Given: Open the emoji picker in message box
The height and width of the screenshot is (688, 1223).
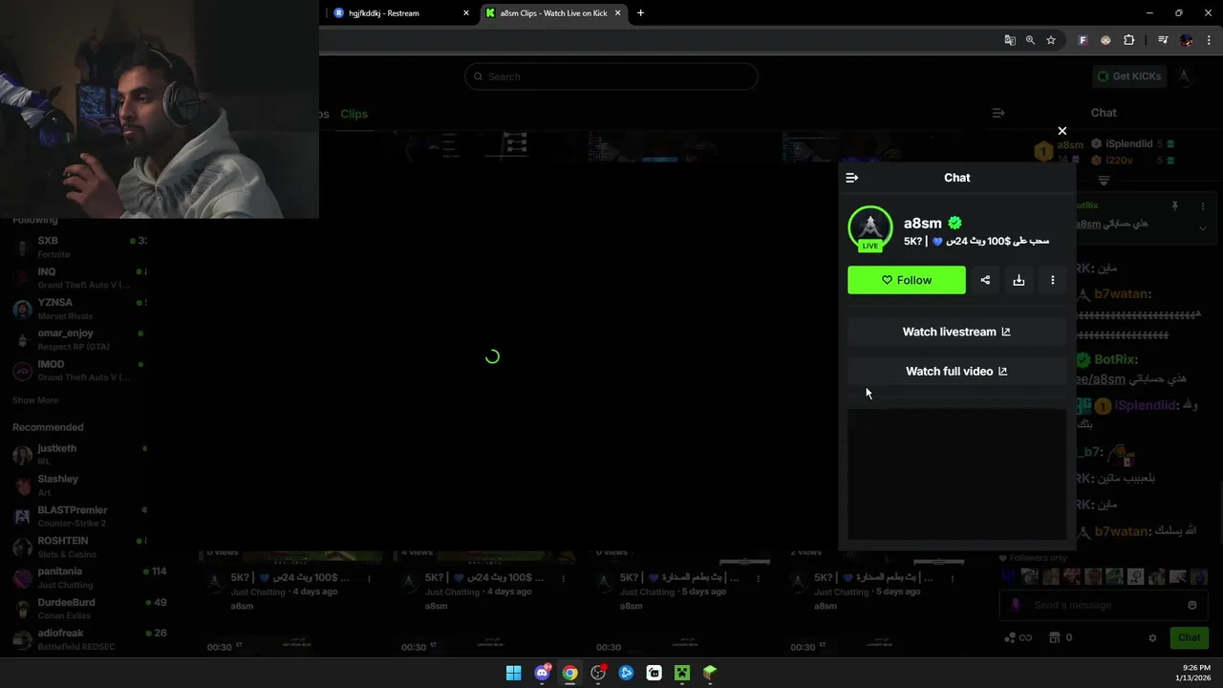Looking at the screenshot, I should click(1191, 605).
